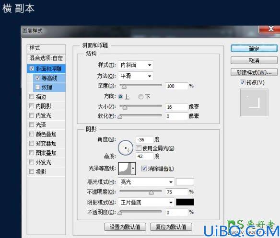The width and height of the screenshot is (280, 238).
Task: Enable the 颜色叠加 checkbox
Action: pos(32,134)
